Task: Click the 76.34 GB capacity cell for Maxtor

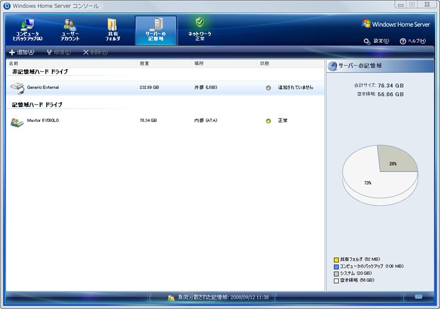Action: (x=148, y=120)
